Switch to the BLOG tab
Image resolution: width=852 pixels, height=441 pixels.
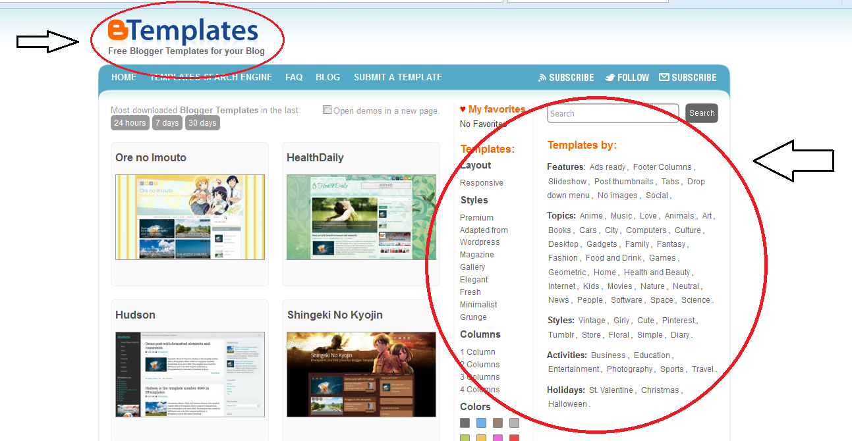click(x=327, y=77)
